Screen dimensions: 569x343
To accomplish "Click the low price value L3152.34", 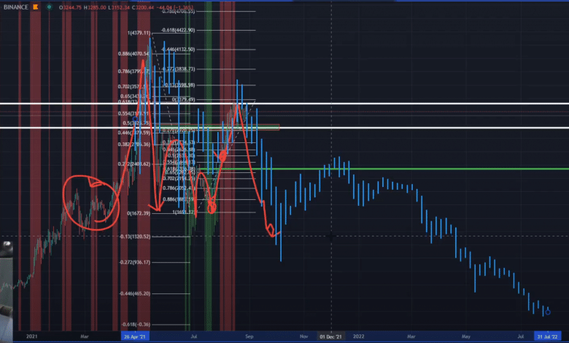I will [119, 7].
